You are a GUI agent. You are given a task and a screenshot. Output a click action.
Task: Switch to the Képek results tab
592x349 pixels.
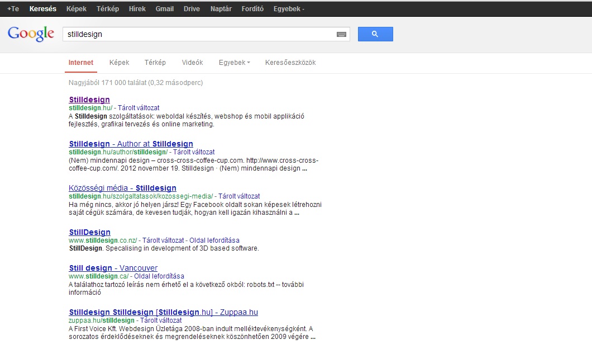(119, 63)
